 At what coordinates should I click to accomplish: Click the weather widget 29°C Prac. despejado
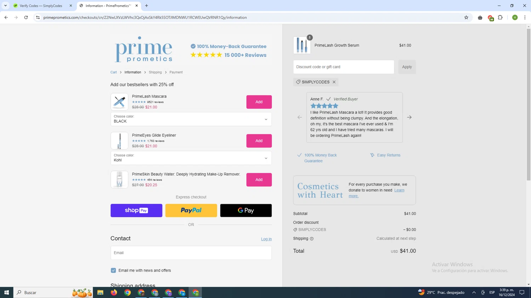pos(441,292)
